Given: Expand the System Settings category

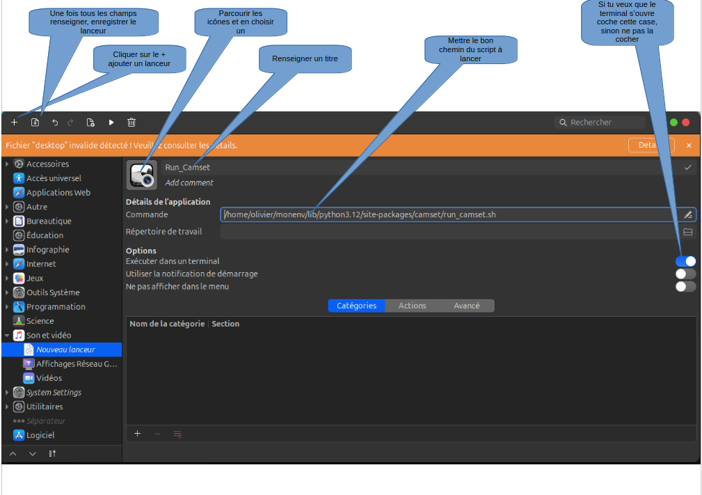Looking at the screenshot, I should point(7,393).
